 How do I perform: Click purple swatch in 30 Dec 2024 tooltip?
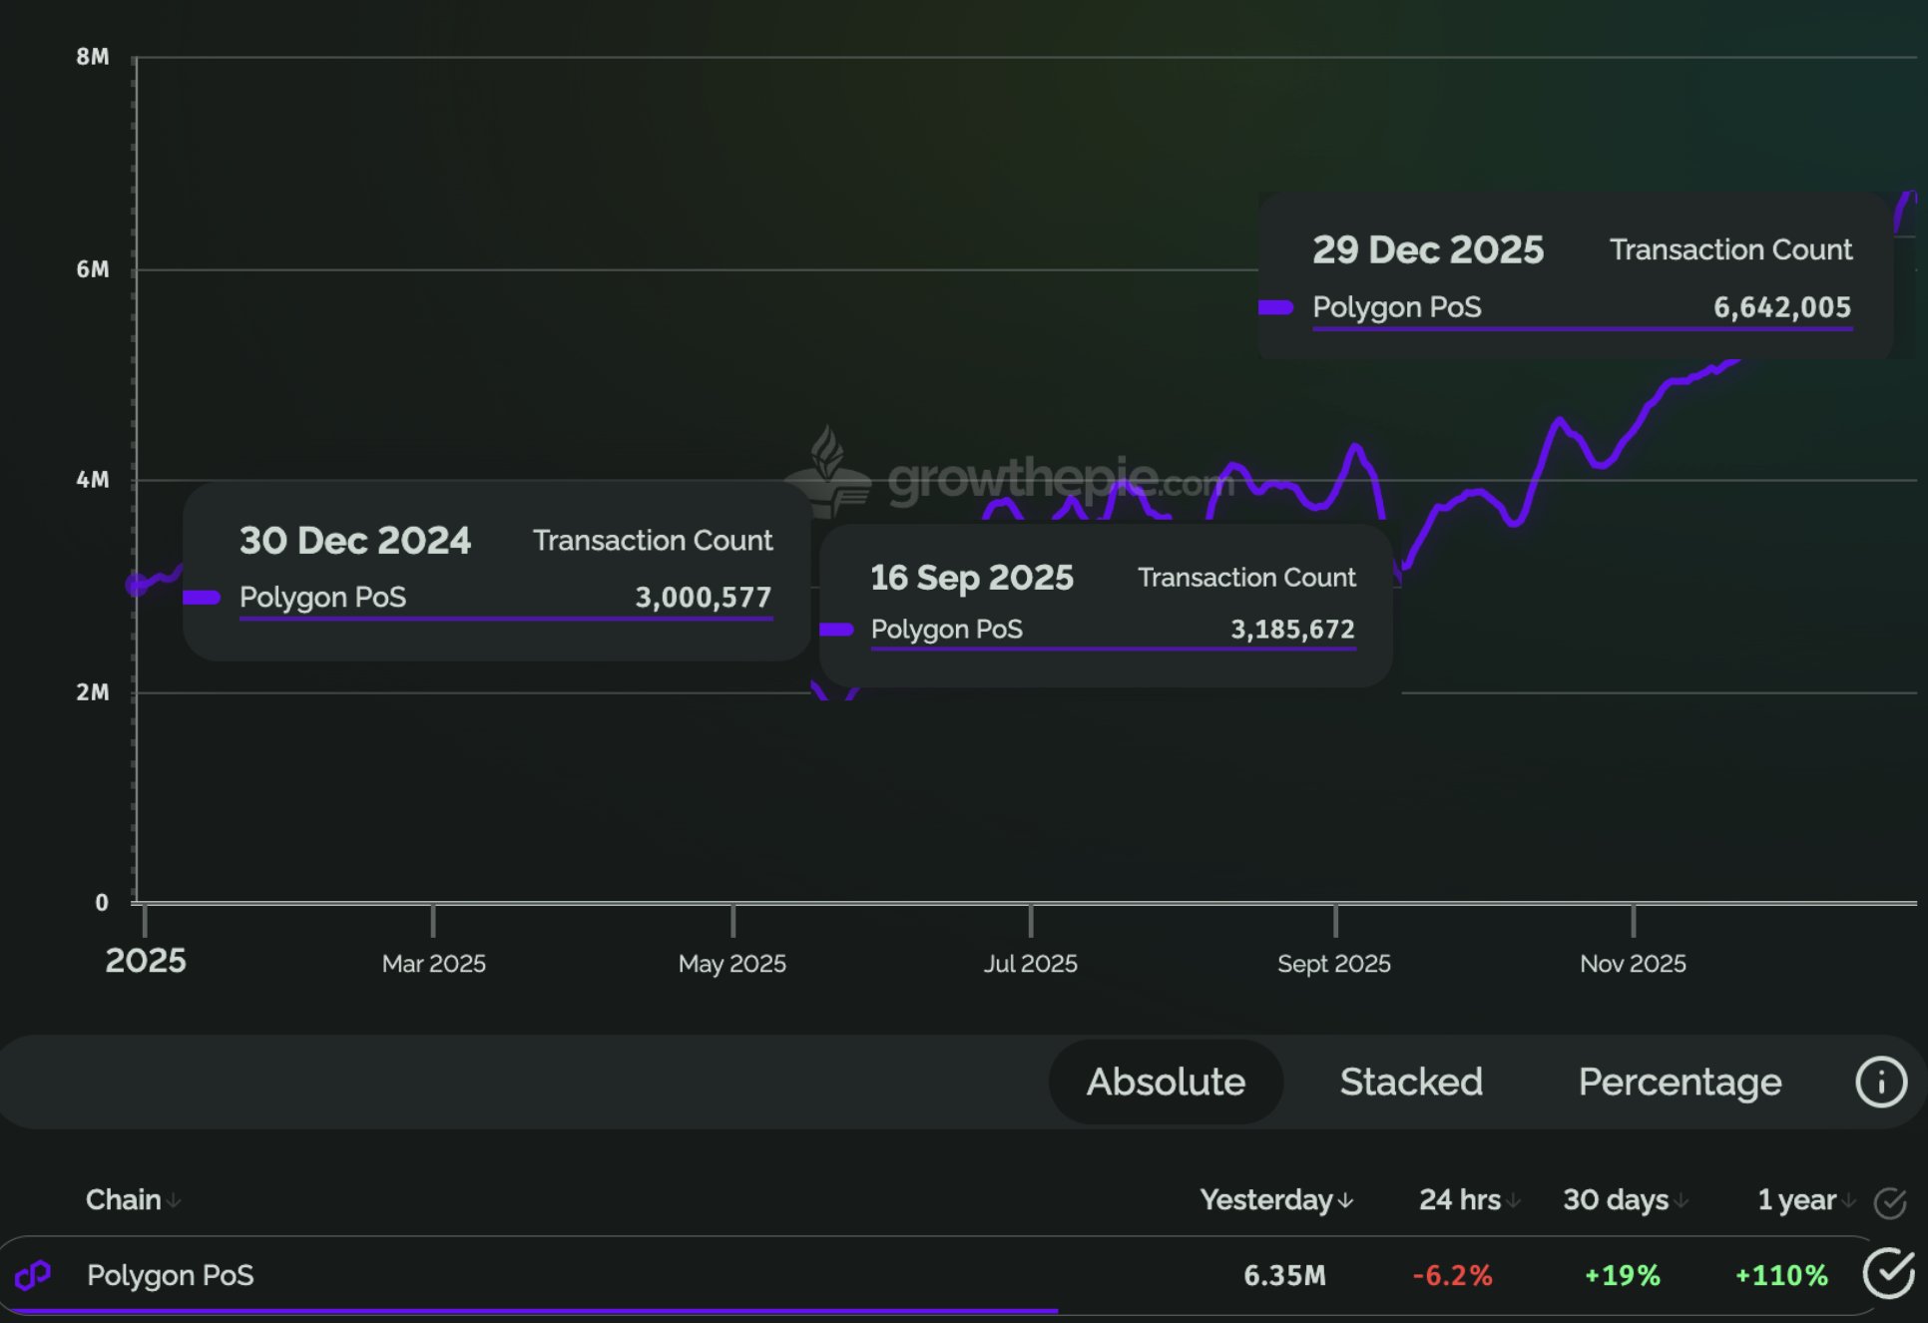[202, 598]
